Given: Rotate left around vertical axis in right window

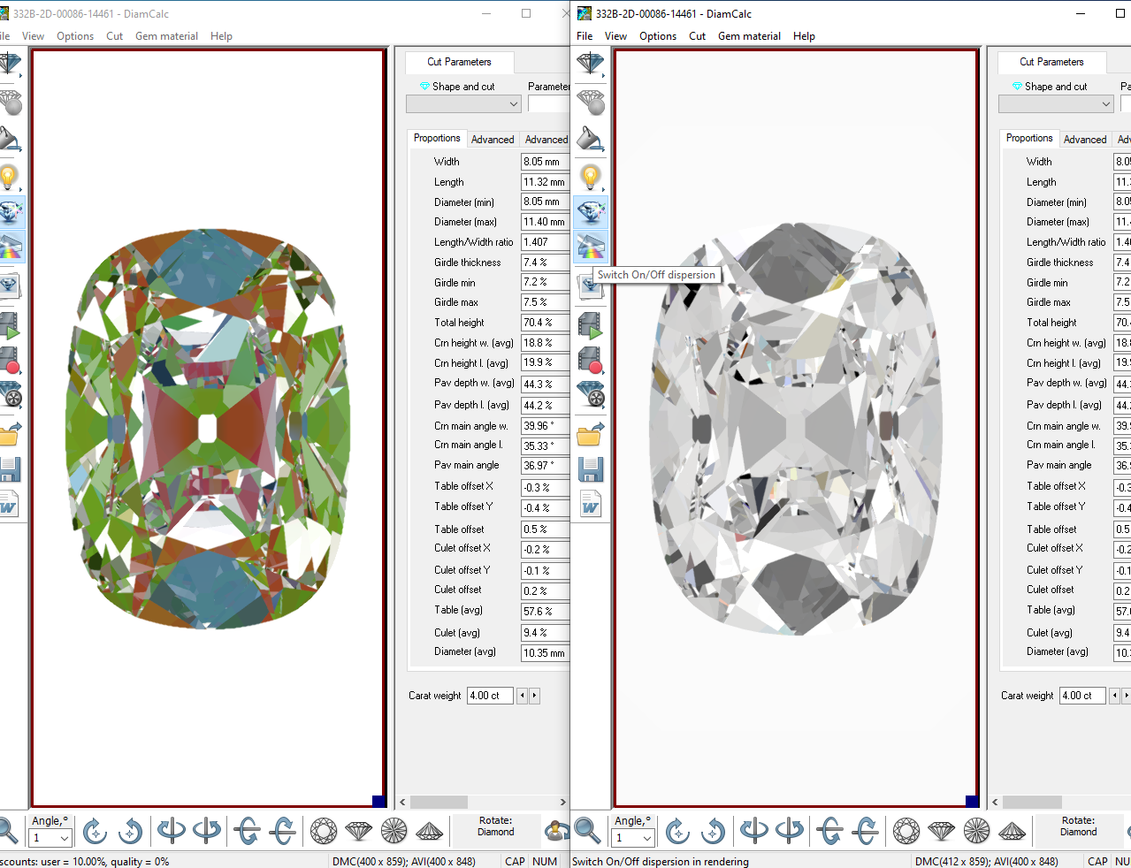Looking at the screenshot, I should click(x=754, y=831).
